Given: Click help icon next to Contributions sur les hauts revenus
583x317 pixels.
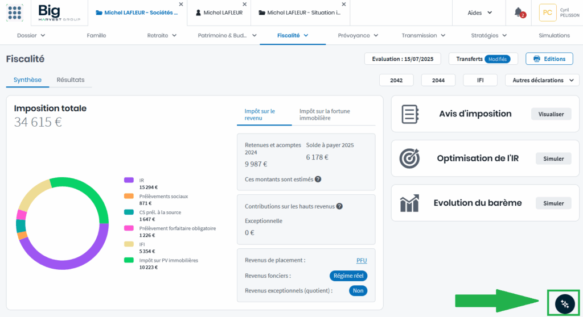Looking at the screenshot, I should [339, 206].
